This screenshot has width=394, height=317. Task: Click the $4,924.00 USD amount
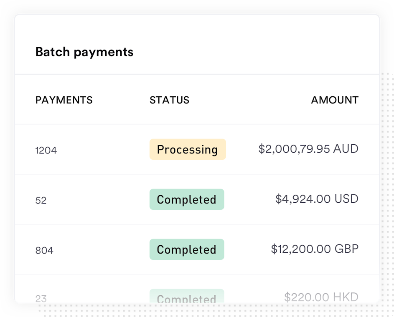[316, 199]
